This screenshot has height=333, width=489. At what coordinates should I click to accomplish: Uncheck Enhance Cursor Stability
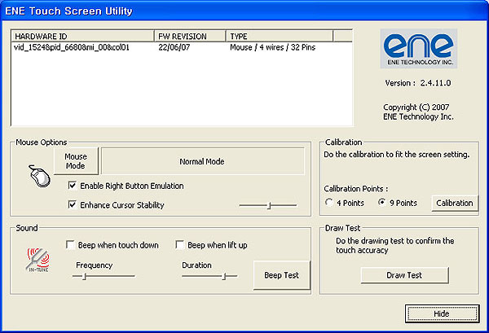click(x=72, y=204)
